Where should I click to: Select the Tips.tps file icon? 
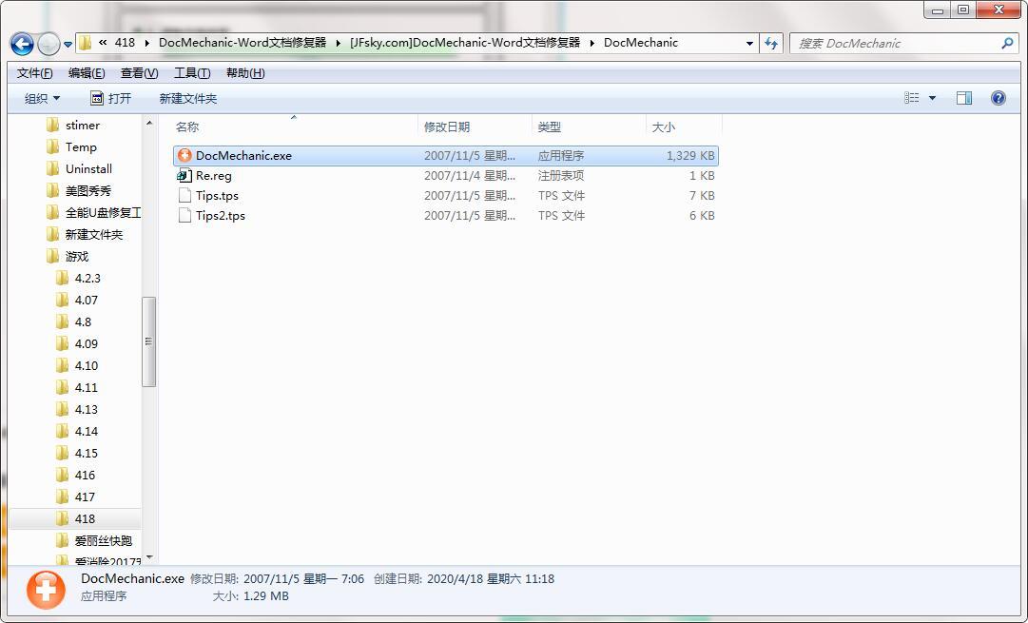click(184, 195)
